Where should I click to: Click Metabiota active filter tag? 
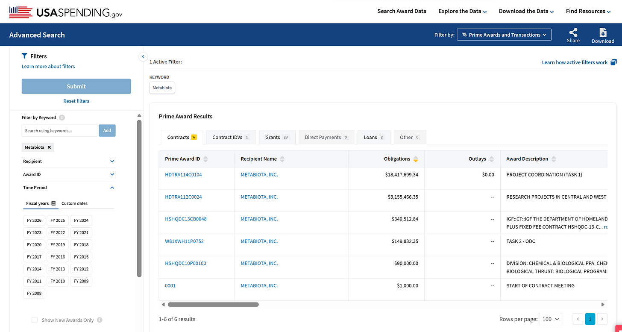coord(162,88)
